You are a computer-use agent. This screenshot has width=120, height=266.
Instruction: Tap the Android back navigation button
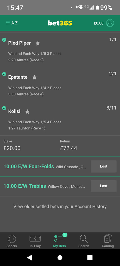point(30,257)
